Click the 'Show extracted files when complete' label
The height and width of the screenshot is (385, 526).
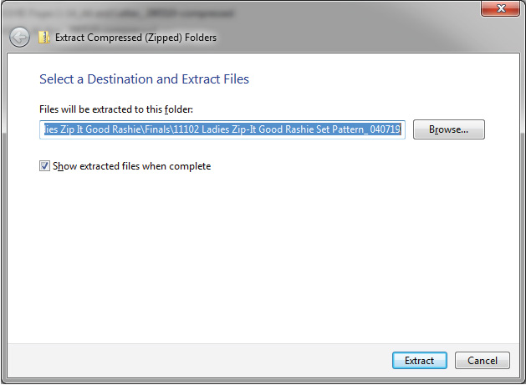(x=131, y=166)
